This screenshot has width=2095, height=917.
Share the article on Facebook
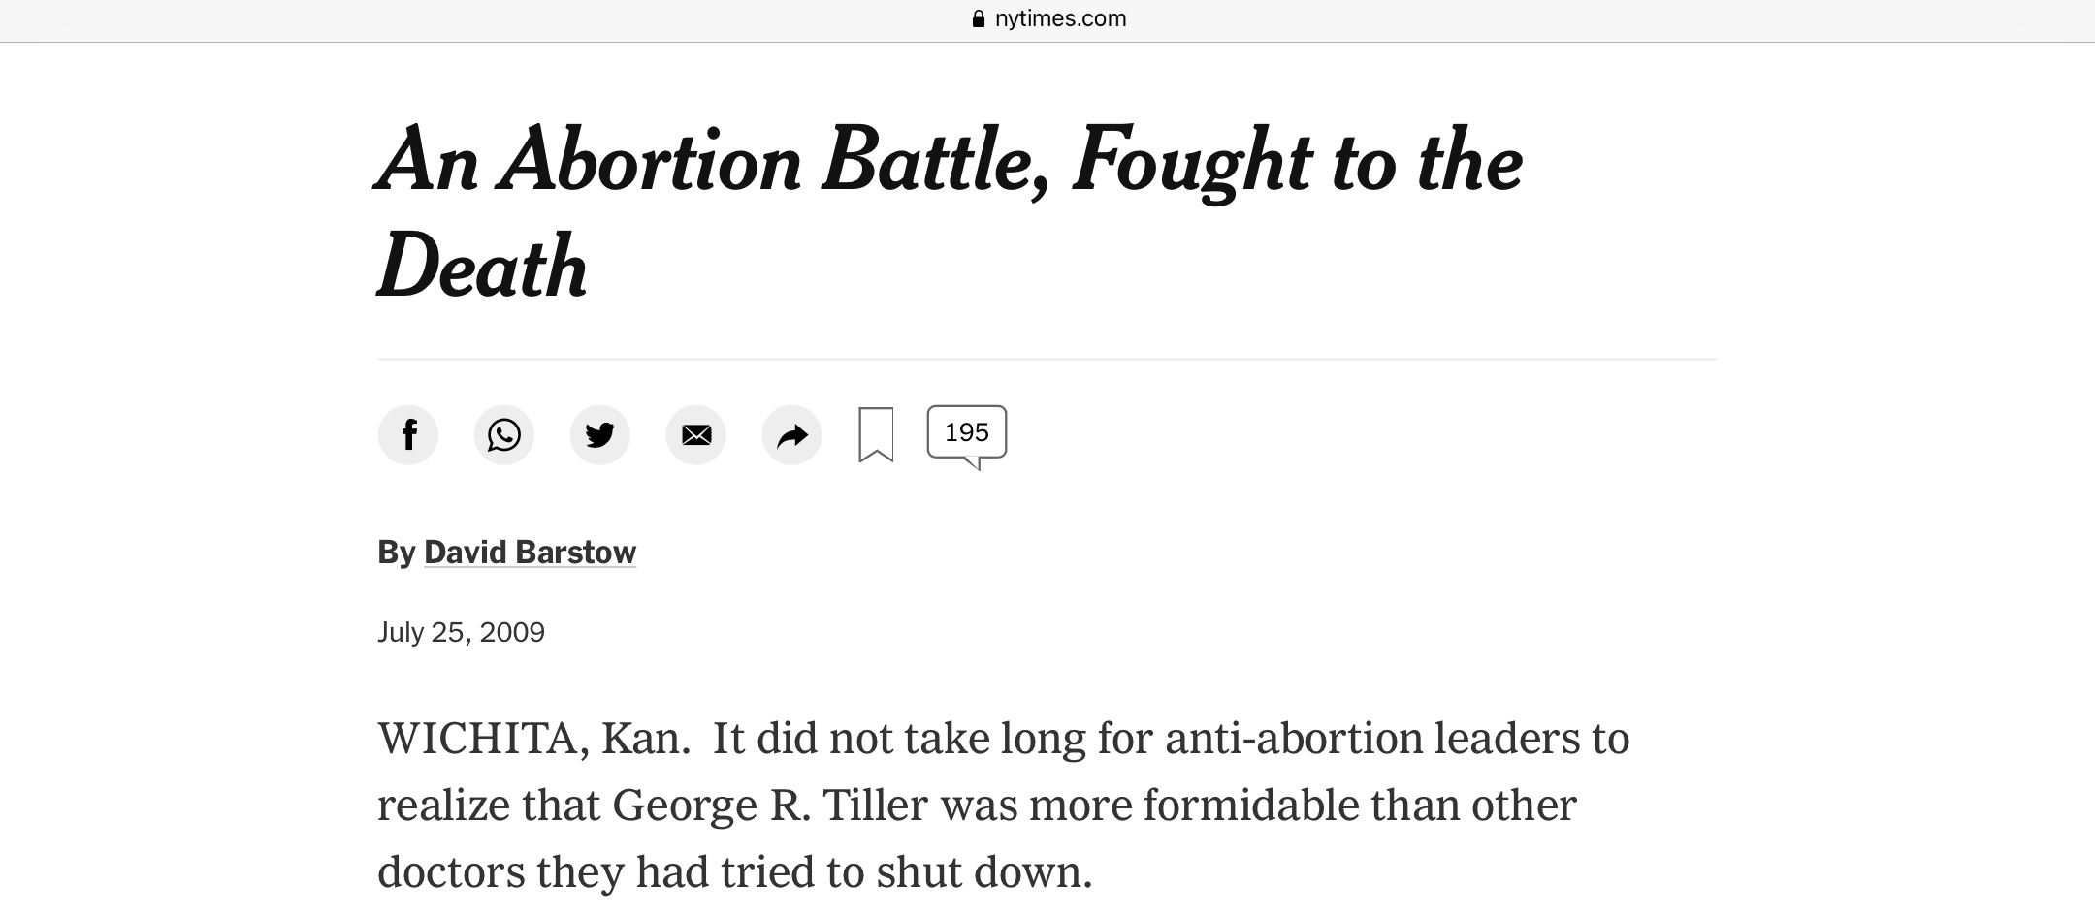(408, 435)
